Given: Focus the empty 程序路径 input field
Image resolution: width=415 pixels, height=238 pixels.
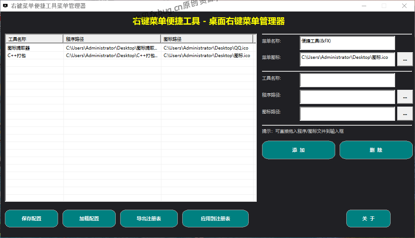Looking at the screenshot, I should click(x=347, y=97).
